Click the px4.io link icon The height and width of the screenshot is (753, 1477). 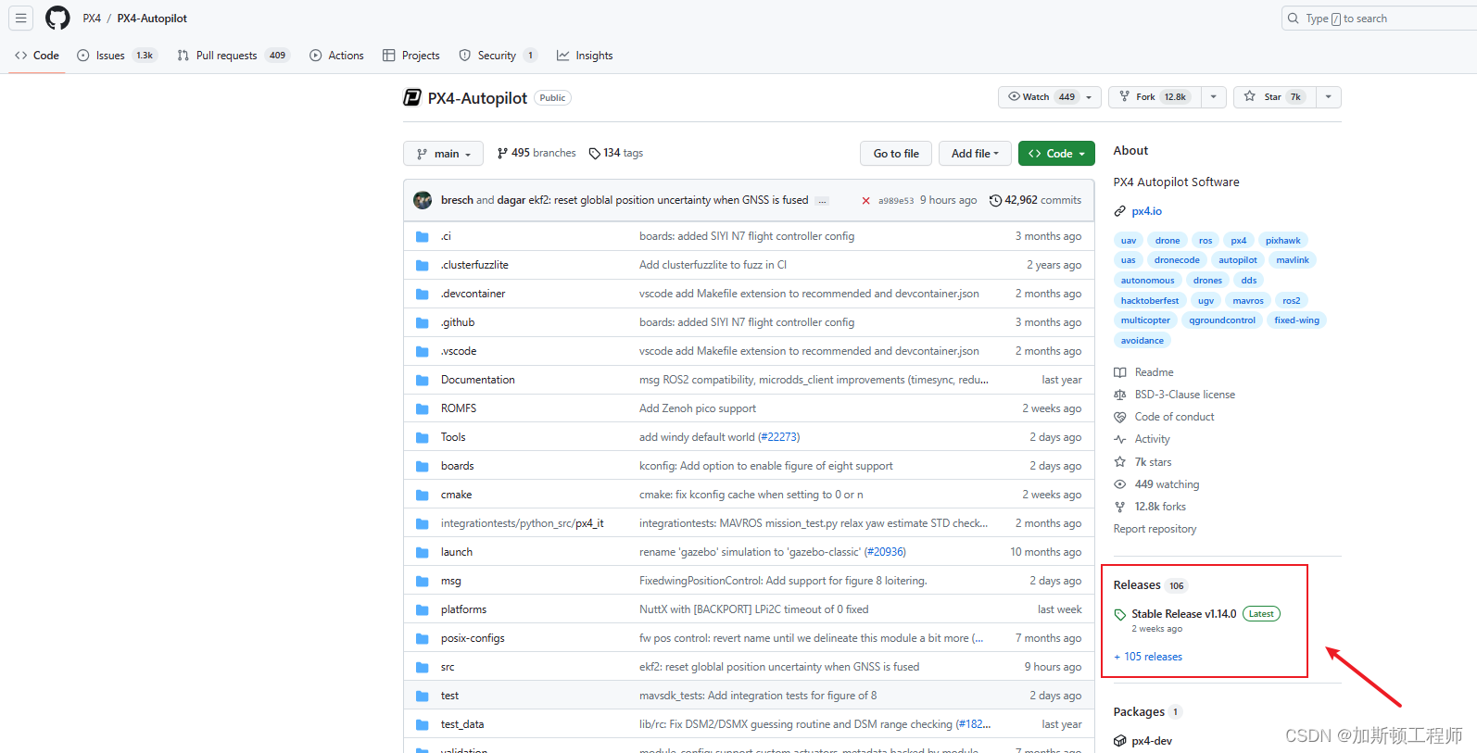point(1119,211)
